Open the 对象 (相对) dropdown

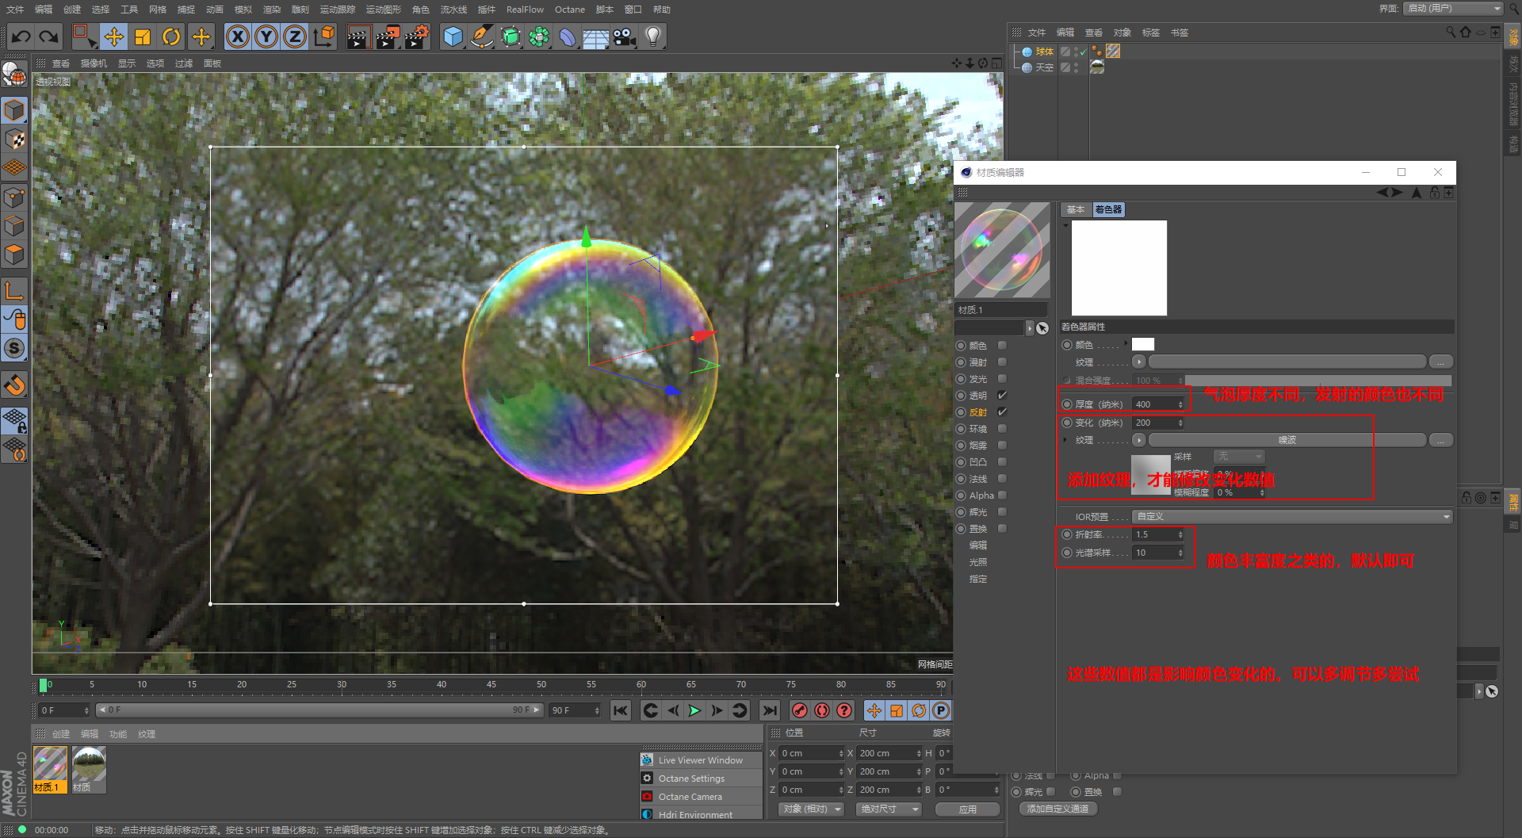click(x=811, y=809)
